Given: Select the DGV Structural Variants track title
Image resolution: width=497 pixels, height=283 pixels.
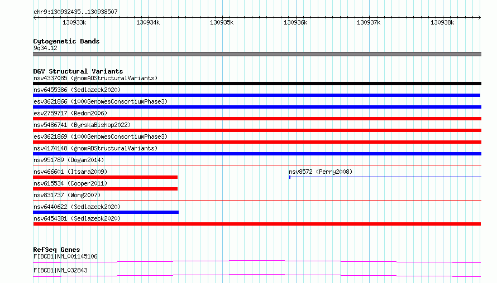Looking at the screenshot, I should (78, 71).
